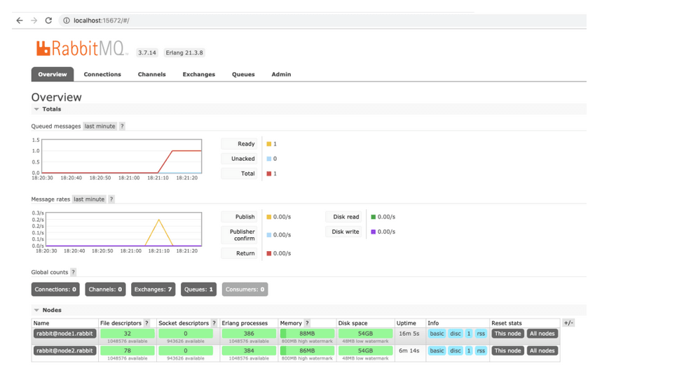Click the Disk write legend label
This screenshot has height=368, width=684.
[343, 232]
